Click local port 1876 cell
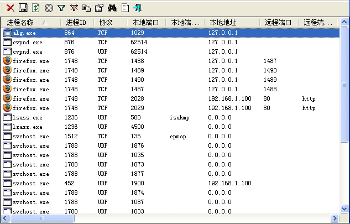The image size is (350, 224). 137,145
